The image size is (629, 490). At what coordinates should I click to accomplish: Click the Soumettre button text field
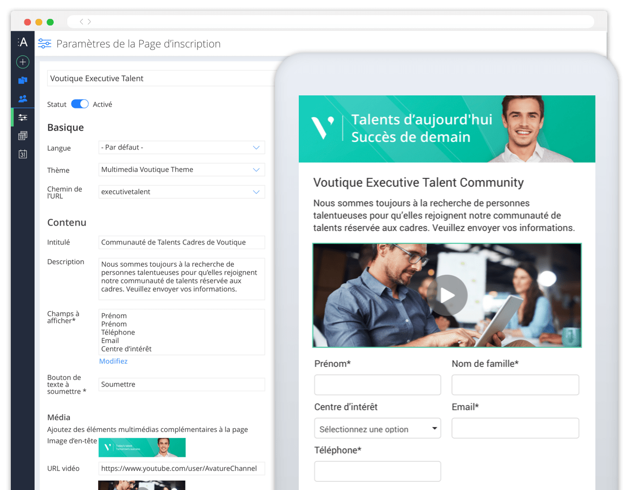(182, 384)
